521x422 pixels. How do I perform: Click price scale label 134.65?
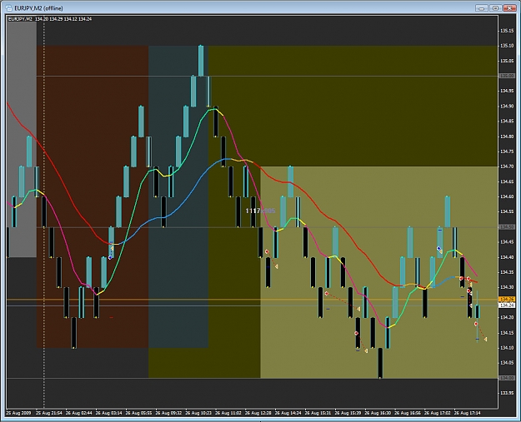[x=507, y=181]
